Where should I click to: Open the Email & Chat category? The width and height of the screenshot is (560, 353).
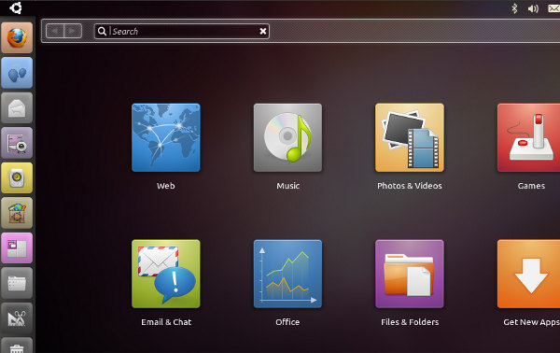tap(166, 274)
